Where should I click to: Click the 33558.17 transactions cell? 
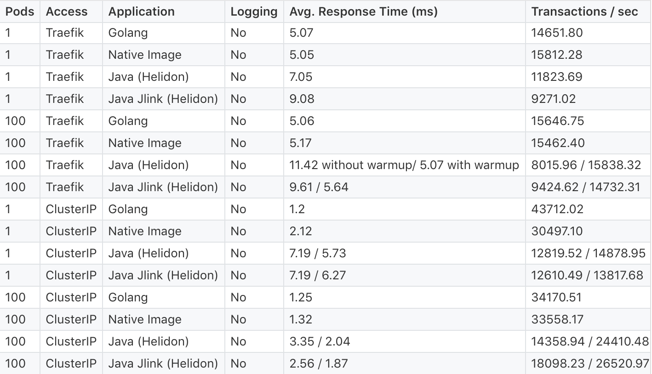tap(589, 319)
